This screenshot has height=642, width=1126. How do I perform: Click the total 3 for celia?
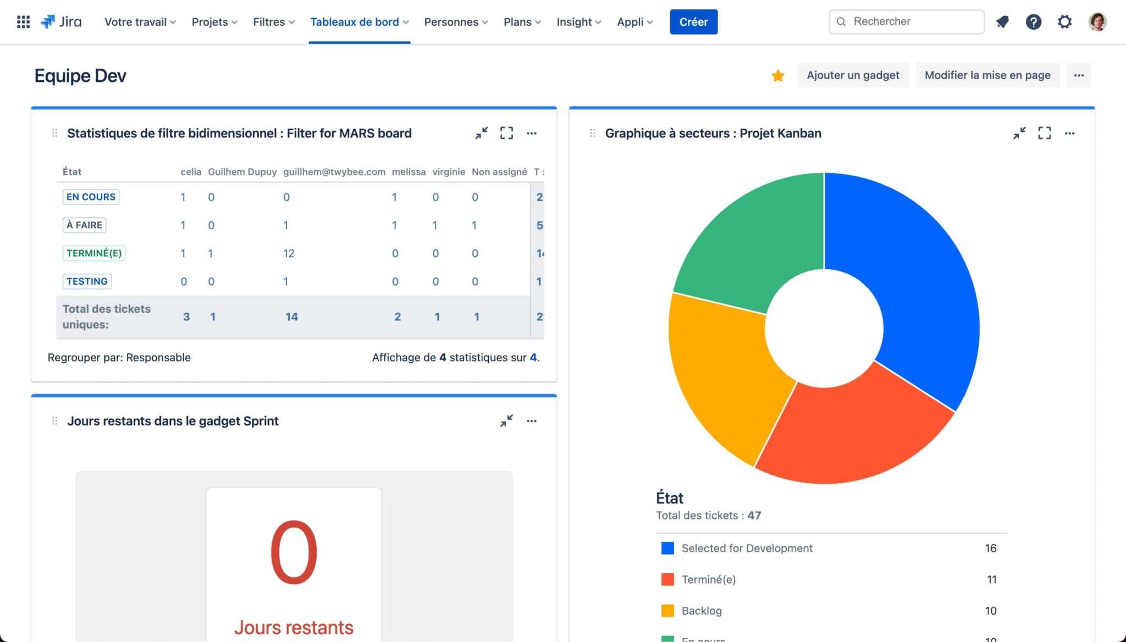tap(186, 317)
